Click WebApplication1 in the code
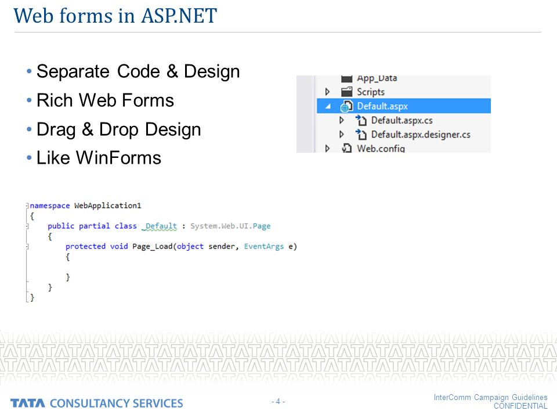Image resolution: width=557 pixels, height=418 pixels. click(x=108, y=206)
